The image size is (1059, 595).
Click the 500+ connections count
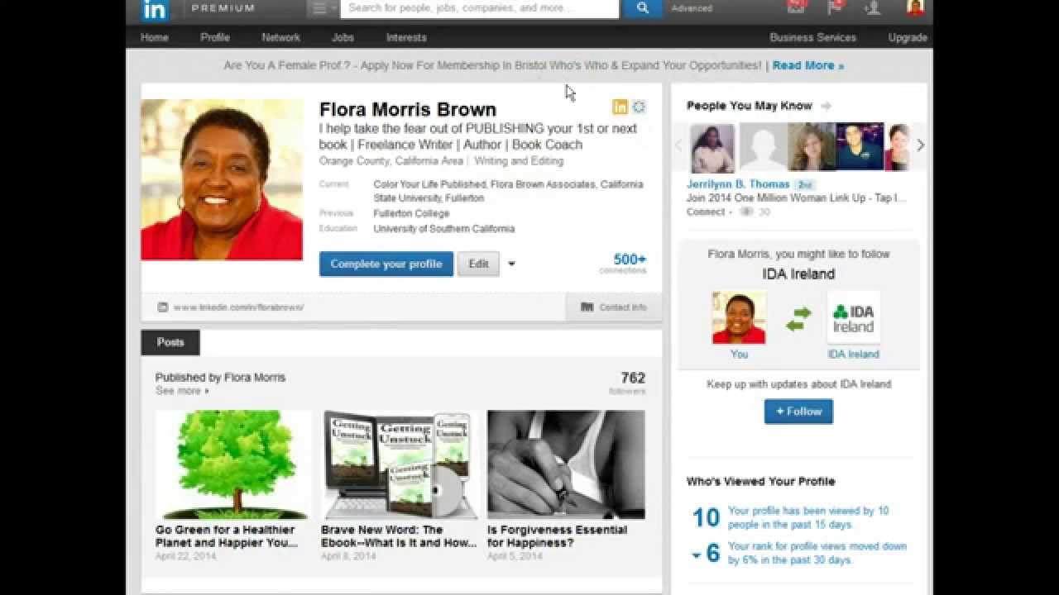point(630,264)
